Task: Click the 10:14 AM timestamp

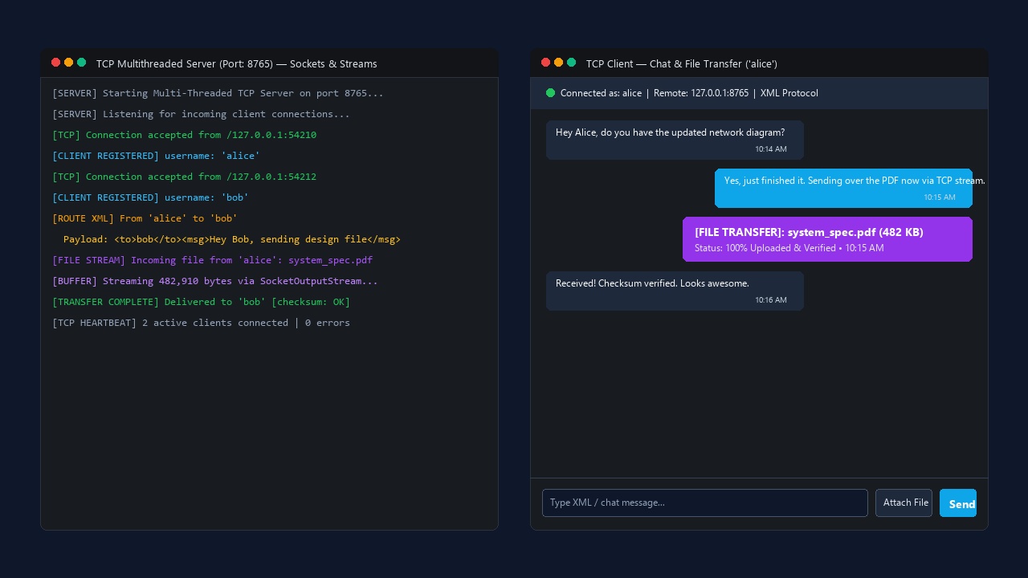Action: point(771,149)
